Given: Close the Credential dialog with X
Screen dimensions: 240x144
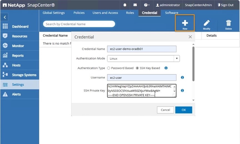Looking at the screenshot, I should [x=190, y=37].
